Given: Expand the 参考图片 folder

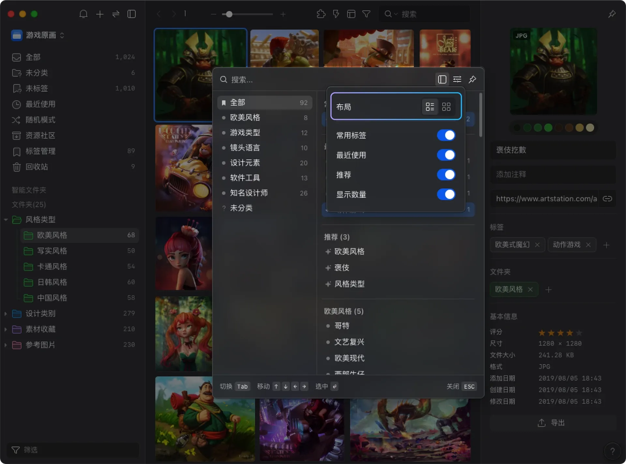Looking at the screenshot, I should coord(6,345).
